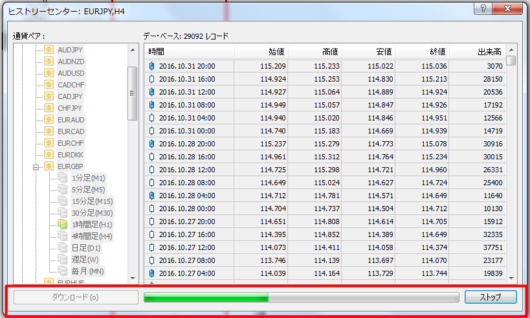
Task: Click the up arrow of the currency pair list scrollbar
Action: 133,50
